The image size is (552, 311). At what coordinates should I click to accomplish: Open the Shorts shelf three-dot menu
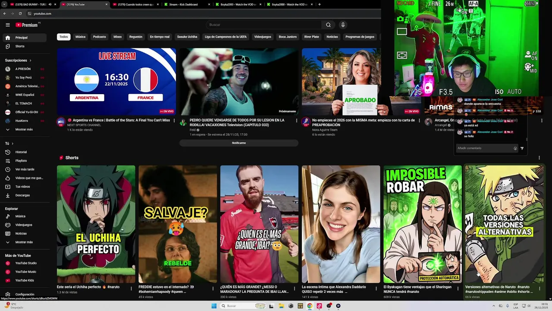539,158
